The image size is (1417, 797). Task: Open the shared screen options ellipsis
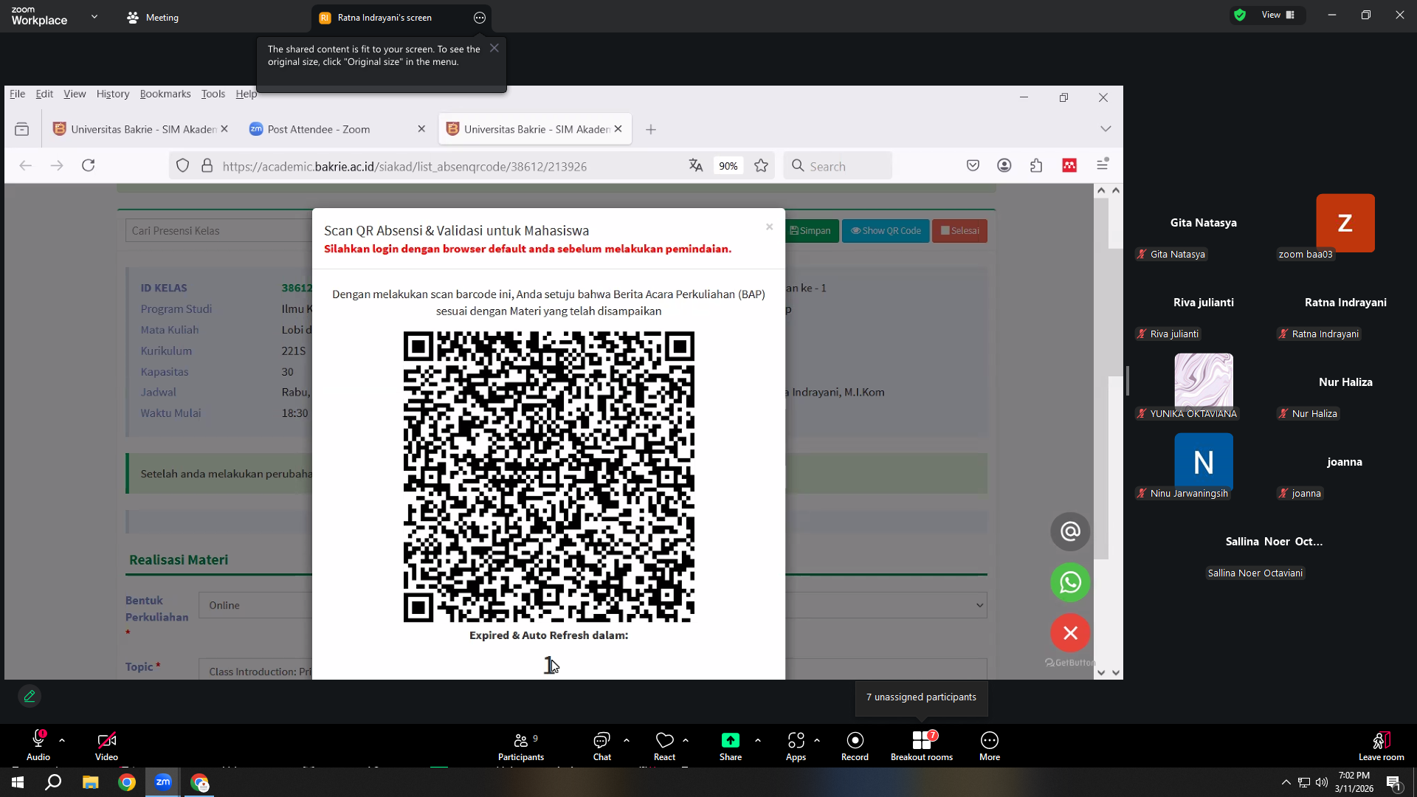480,18
